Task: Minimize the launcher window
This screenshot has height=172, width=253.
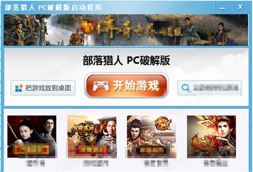Action: click(222, 7)
